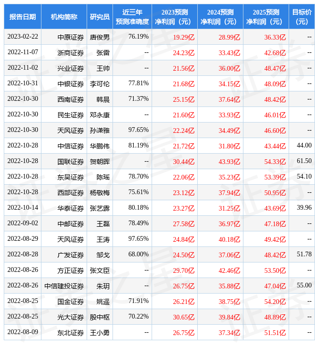The height and width of the screenshot is (344, 315).
Task: Select the date 2023-02-22 cell
Action: click(x=23, y=36)
